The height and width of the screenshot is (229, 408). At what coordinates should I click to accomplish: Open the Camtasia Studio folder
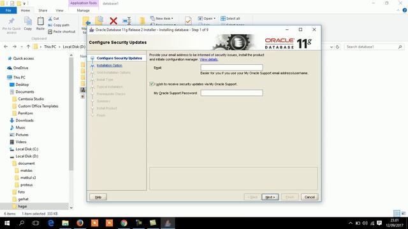(x=31, y=99)
